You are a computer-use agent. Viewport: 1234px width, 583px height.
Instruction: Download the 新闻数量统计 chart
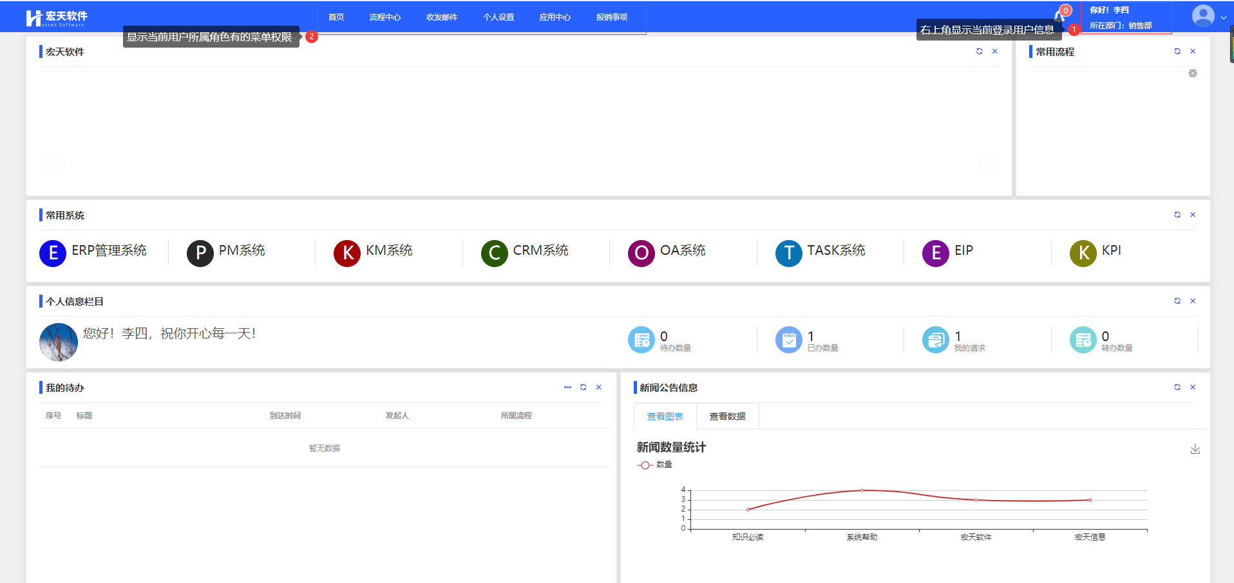click(x=1195, y=449)
